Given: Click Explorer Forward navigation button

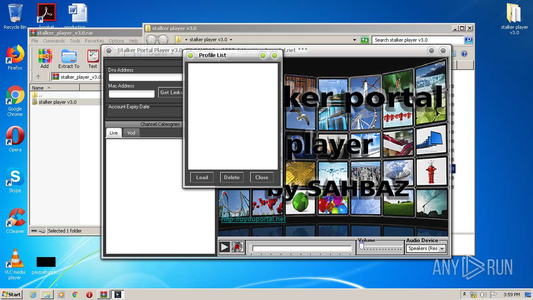Looking at the screenshot, I should pos(163,40).
